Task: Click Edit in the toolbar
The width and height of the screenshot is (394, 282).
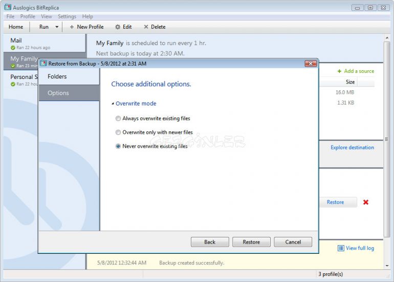Action: [123, 27]
